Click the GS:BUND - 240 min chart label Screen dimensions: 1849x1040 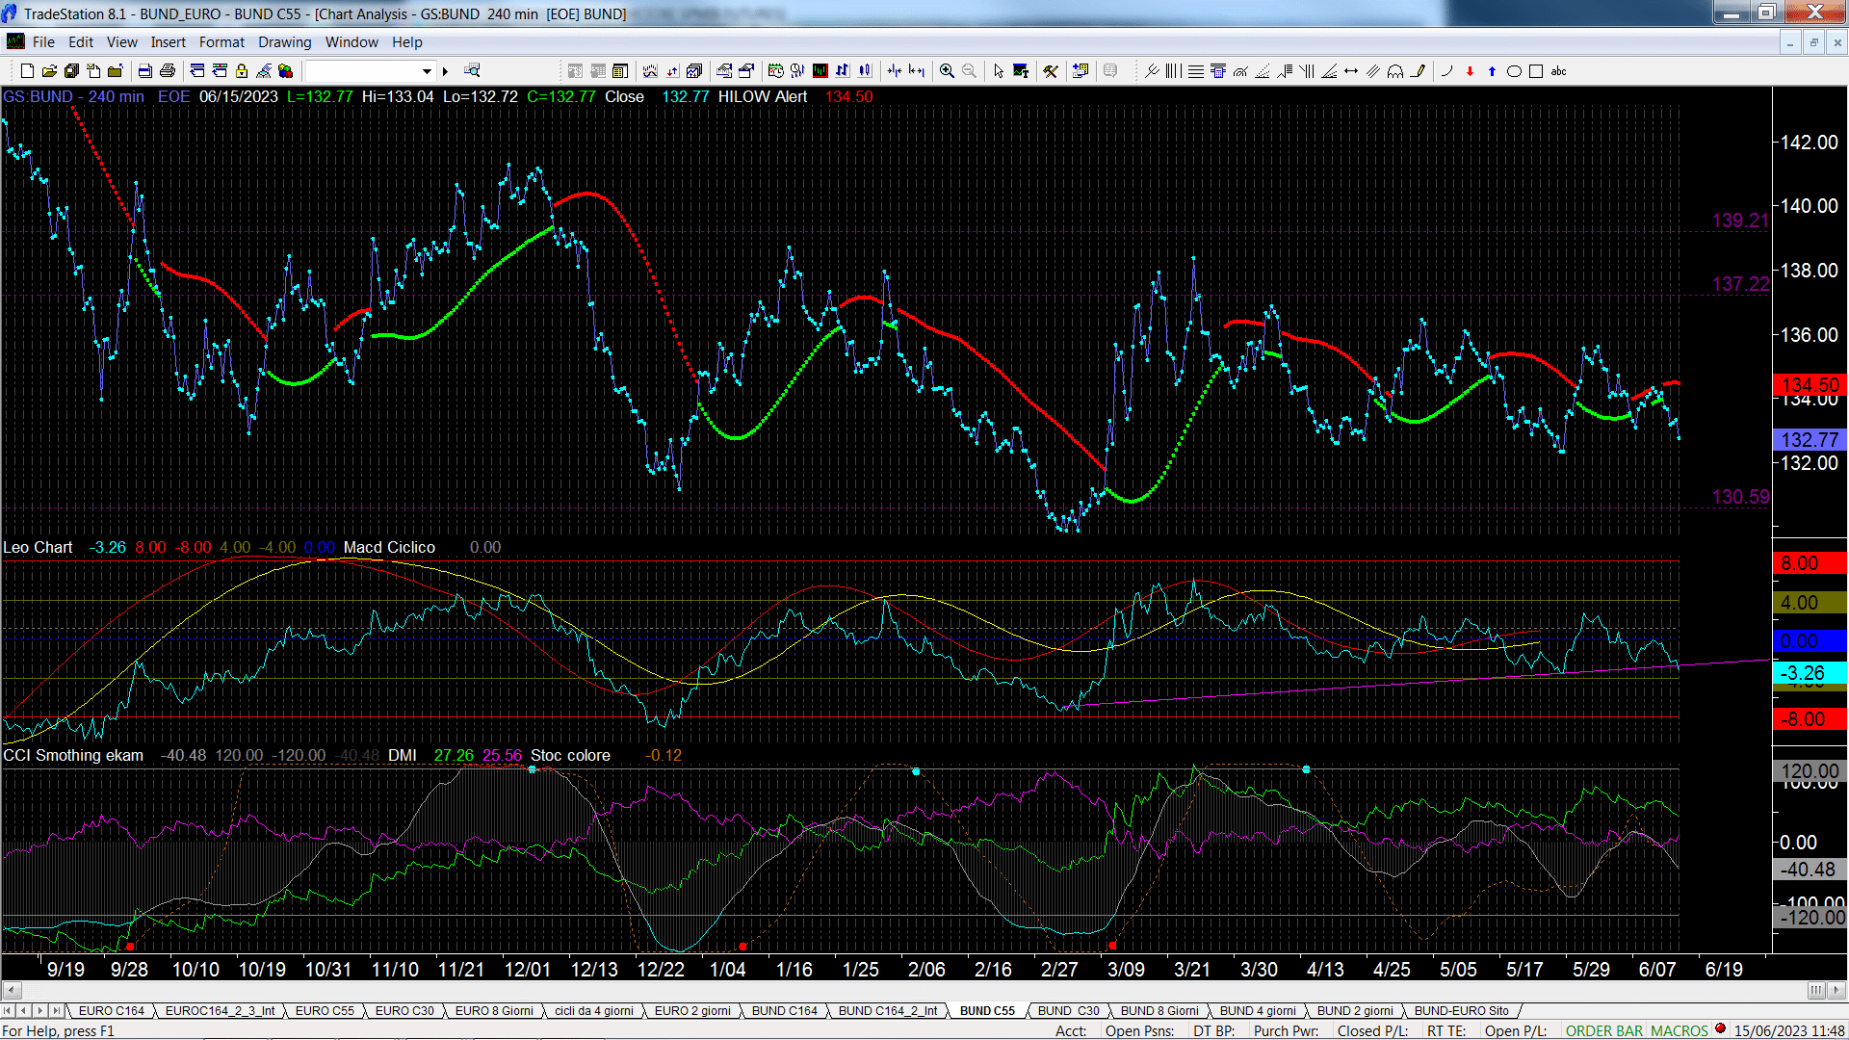point(74,96)
